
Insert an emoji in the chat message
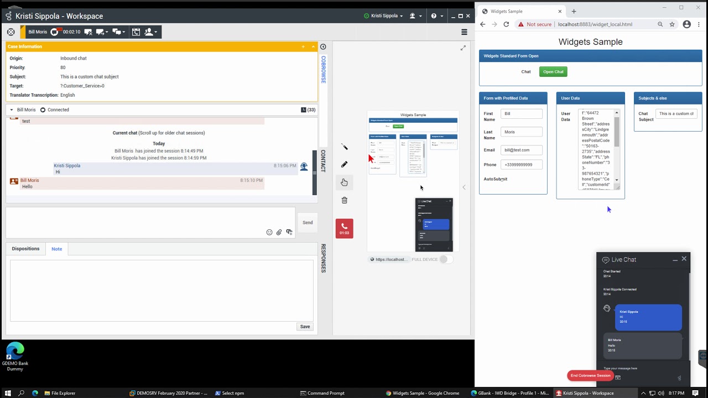click(269, 232)
